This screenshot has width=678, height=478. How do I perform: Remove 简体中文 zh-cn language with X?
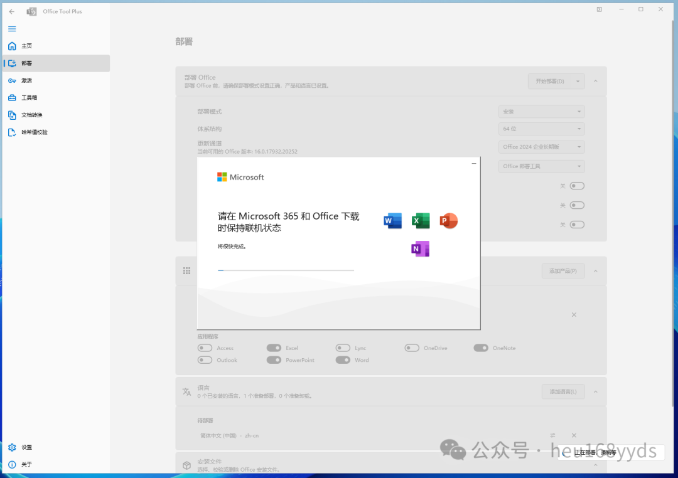click(x=574, y=435)
